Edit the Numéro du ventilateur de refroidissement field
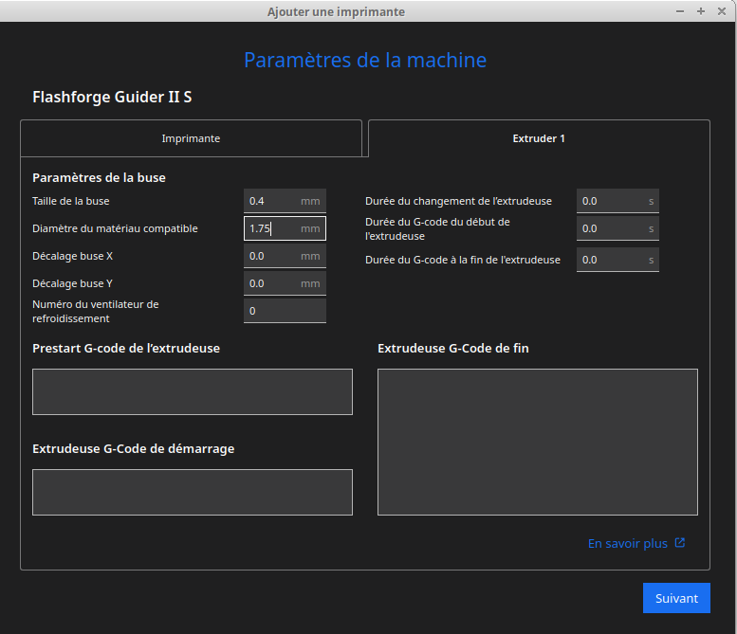Viewport: 737px width, 634px height. pos(285,311)
